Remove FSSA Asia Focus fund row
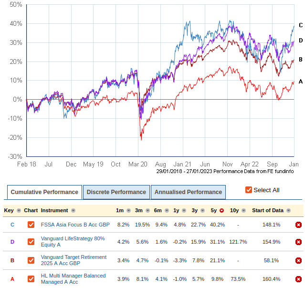 point(298,225)
